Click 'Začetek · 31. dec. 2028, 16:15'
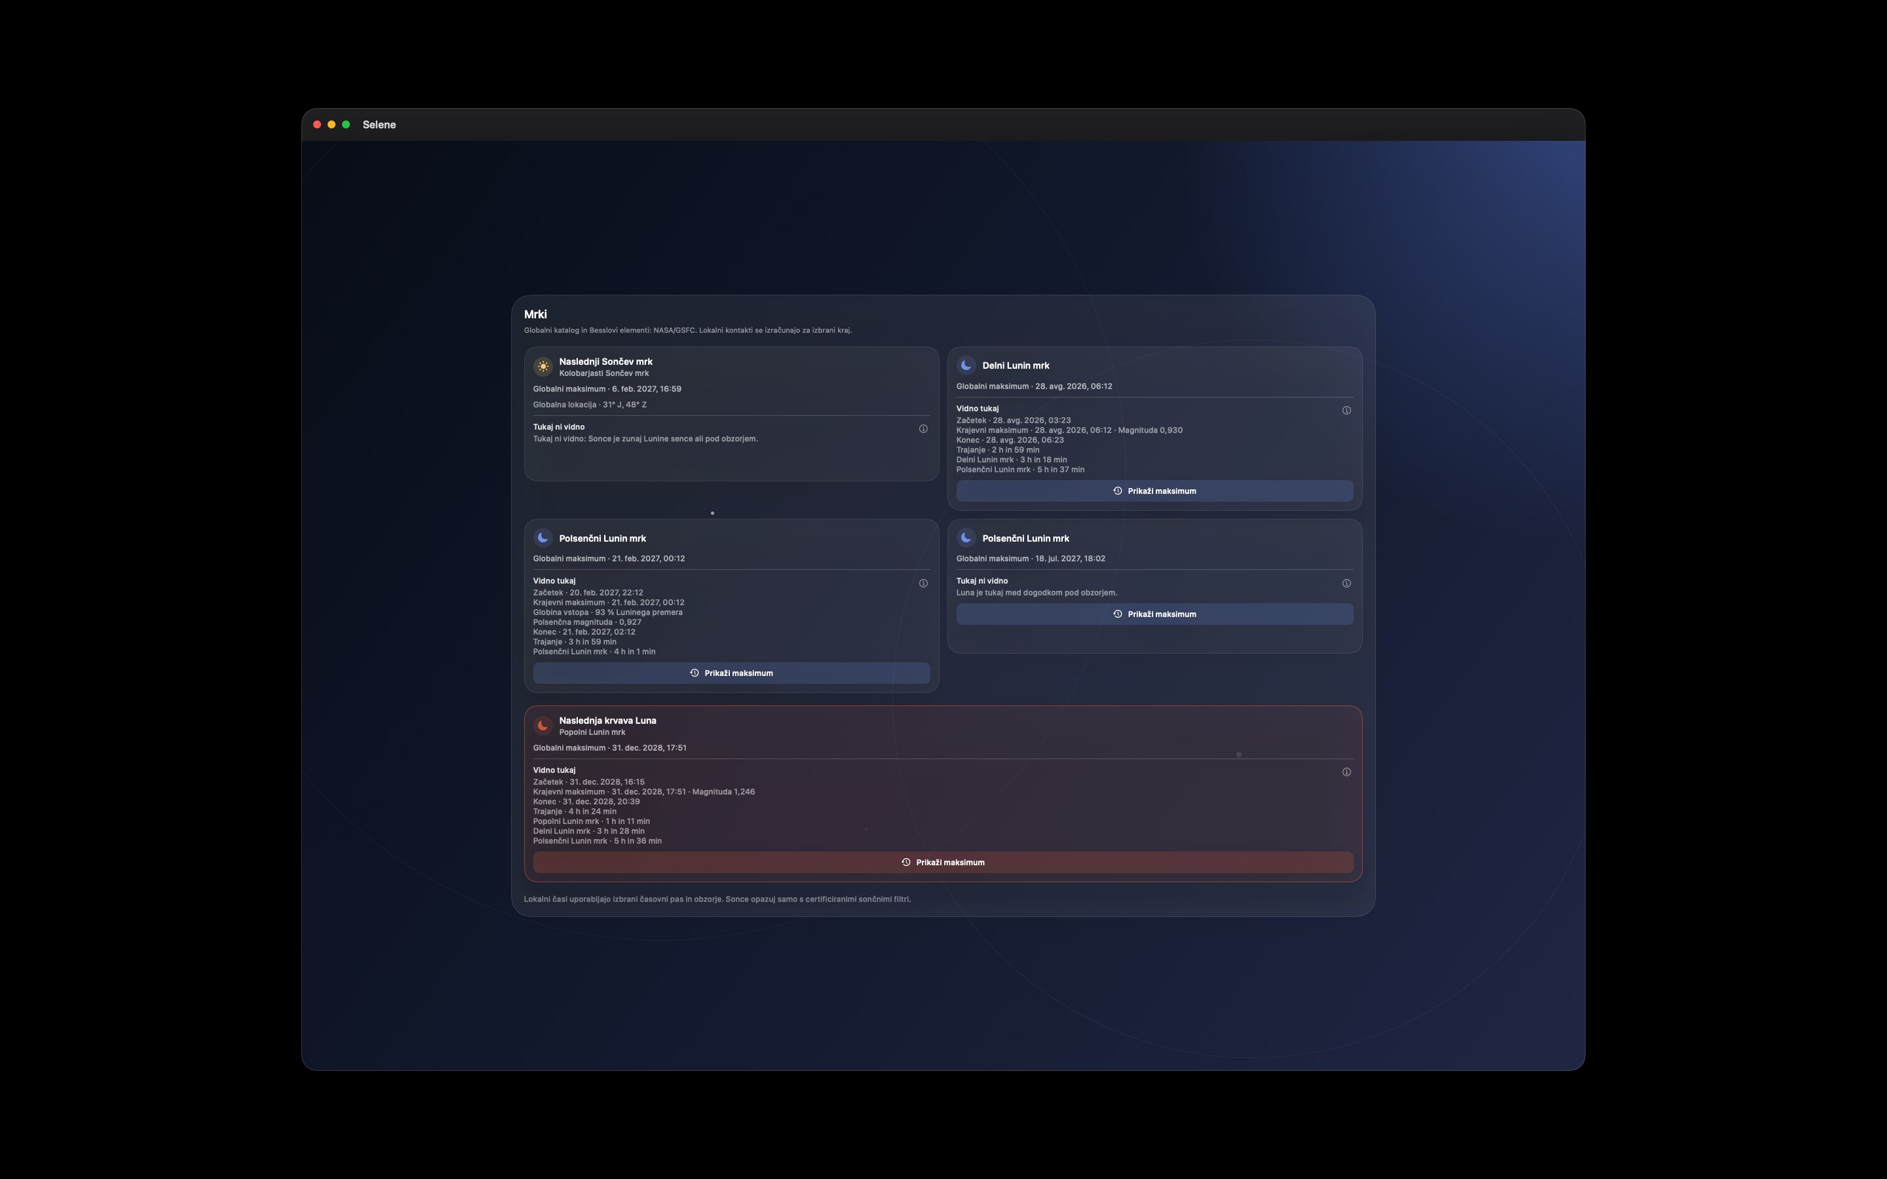1887x1179 pixels. coord(590,783)
